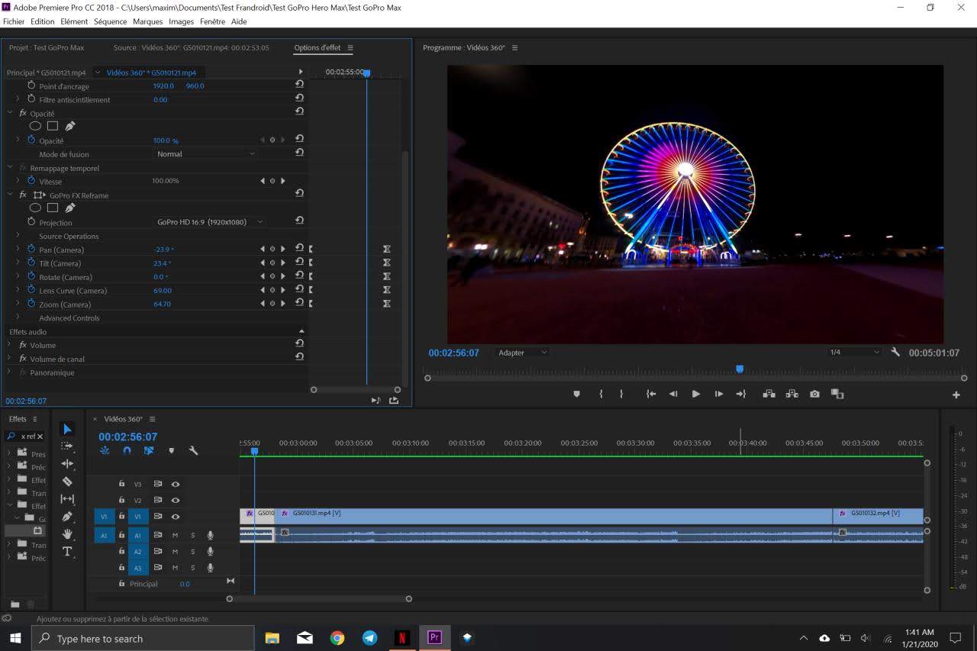Create rectangle mask under GoPro FX Reframe
The image size is (977, 651).
click(x=53, y=208)
